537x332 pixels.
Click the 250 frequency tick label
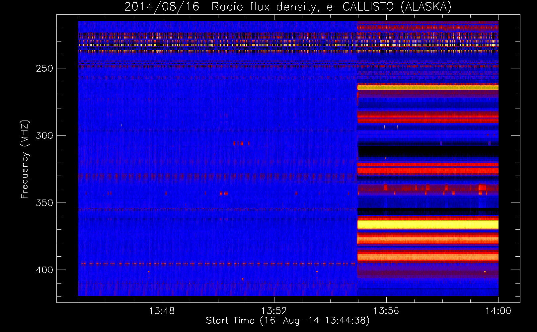pos(44,68)
